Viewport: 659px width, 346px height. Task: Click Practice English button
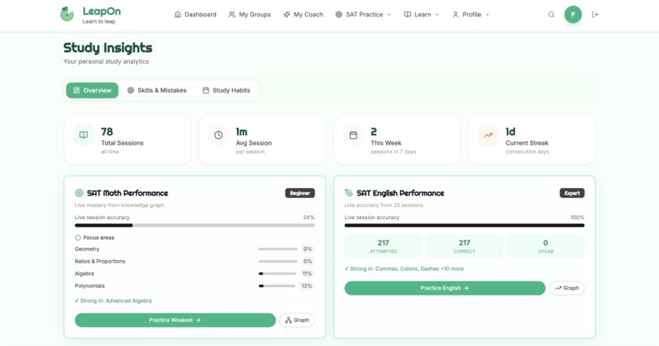pyautogui.click(x=445, y=288)
